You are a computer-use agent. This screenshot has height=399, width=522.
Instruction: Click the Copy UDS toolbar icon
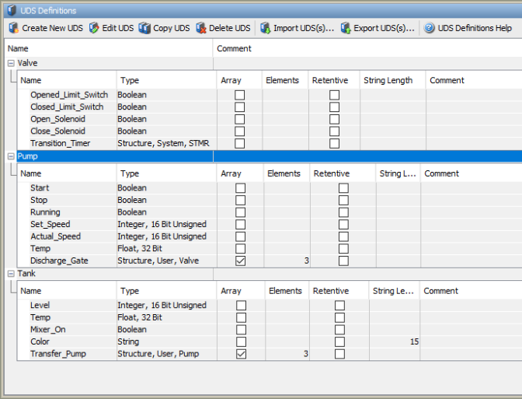tap(145, 28)
